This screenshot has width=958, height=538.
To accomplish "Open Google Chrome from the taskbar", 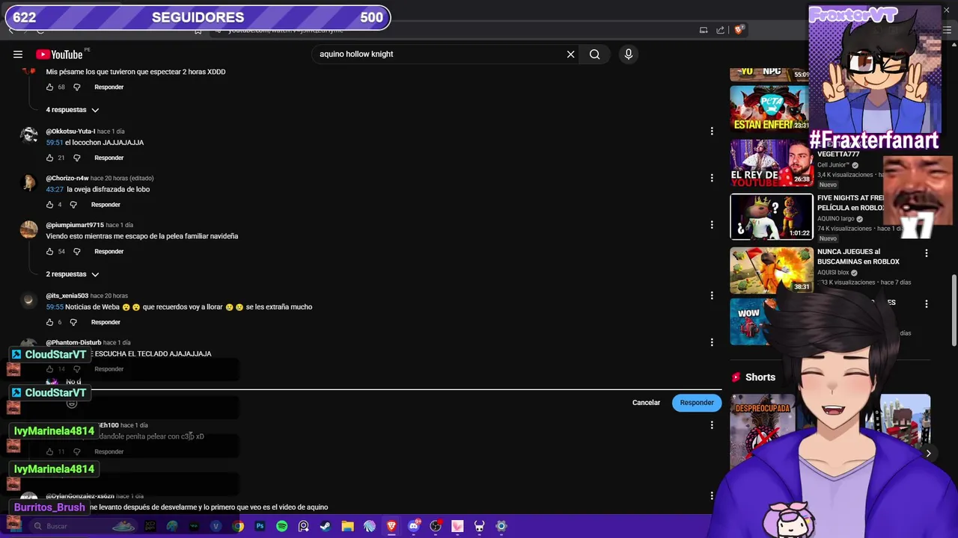I will (238, 526).
